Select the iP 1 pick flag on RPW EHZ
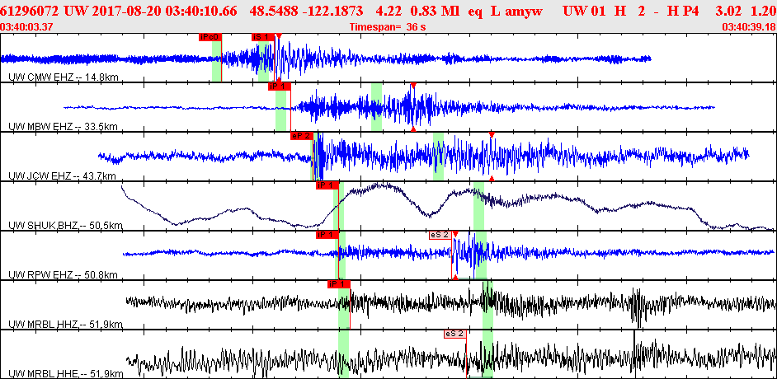Image resolution: width=777 pixels, height=379 pixels. tap(327, 235)
